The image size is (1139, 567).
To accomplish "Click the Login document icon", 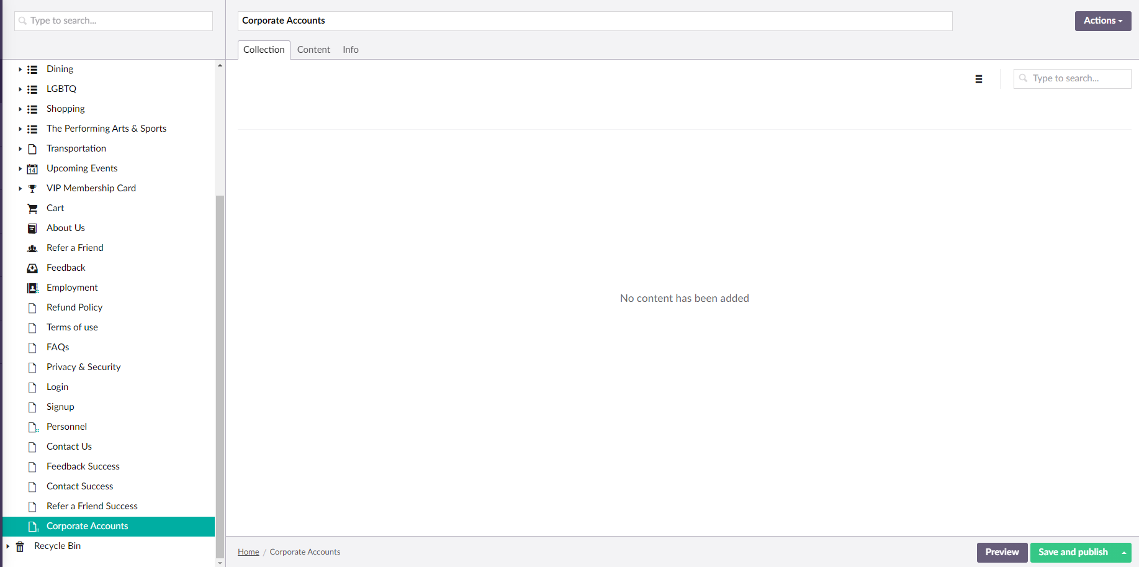I will (x=32, y=388).
